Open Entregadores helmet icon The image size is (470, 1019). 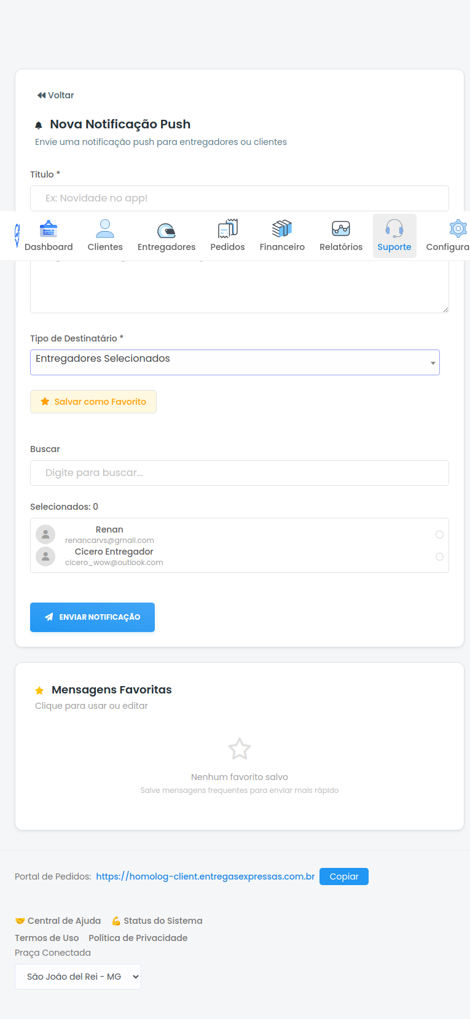tap(166, 230)
